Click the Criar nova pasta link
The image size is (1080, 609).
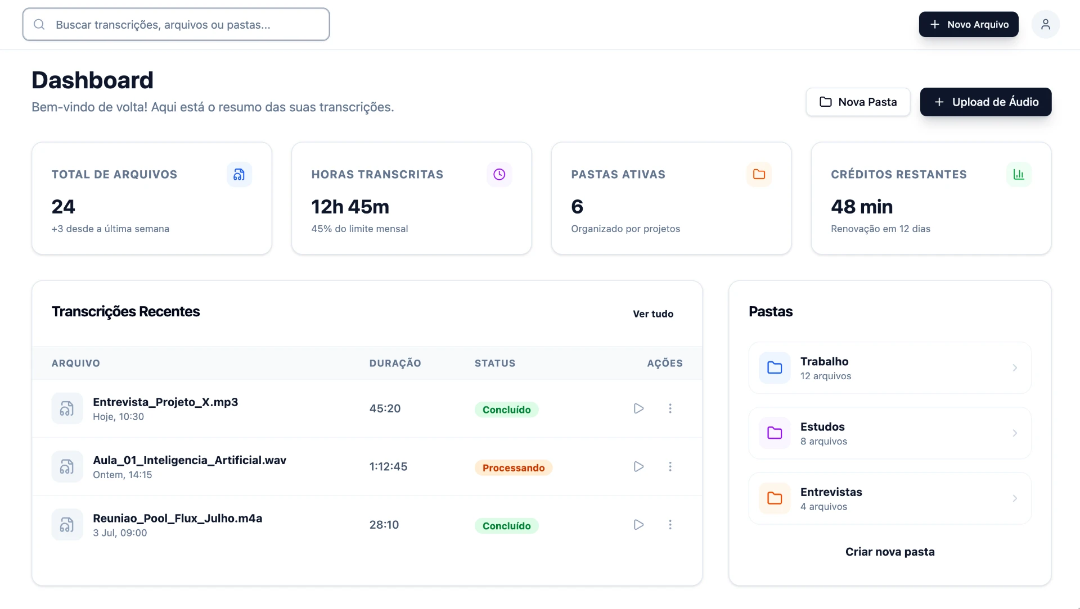pyautogui.click(x=890, y=552)
